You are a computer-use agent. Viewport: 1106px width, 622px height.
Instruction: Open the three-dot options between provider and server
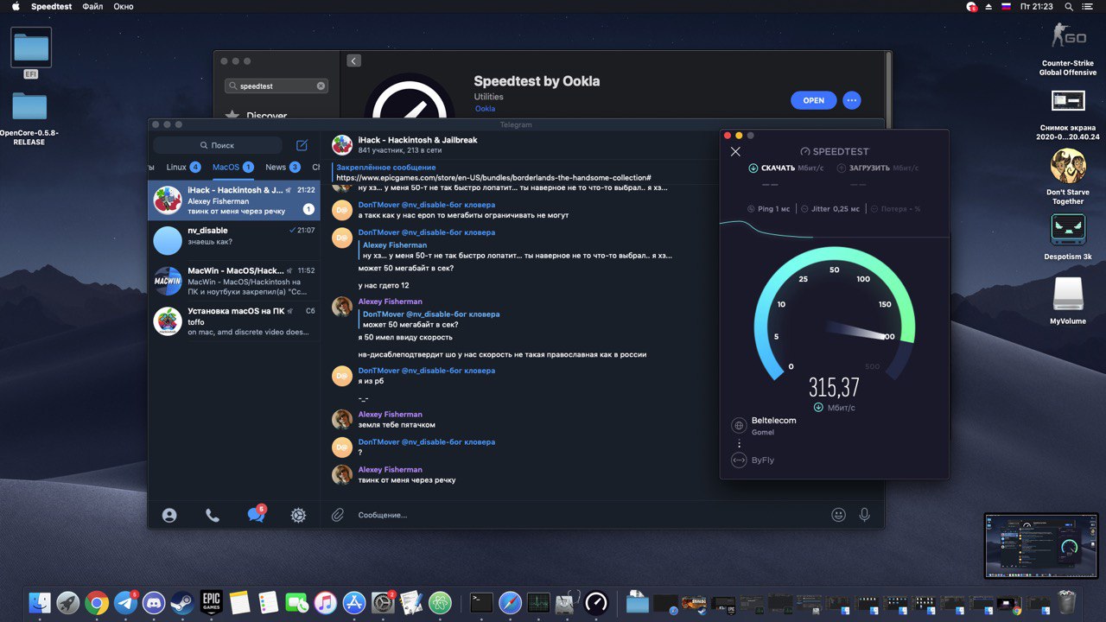coord(739,443)
